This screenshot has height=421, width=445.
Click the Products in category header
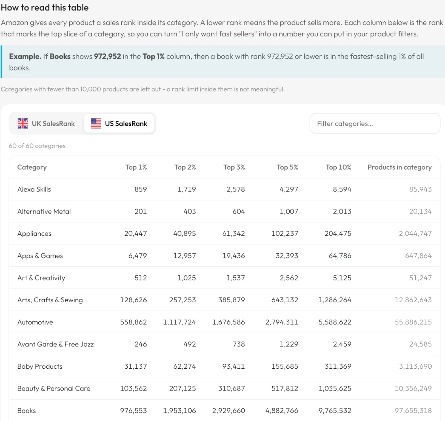tap(400, 167)
